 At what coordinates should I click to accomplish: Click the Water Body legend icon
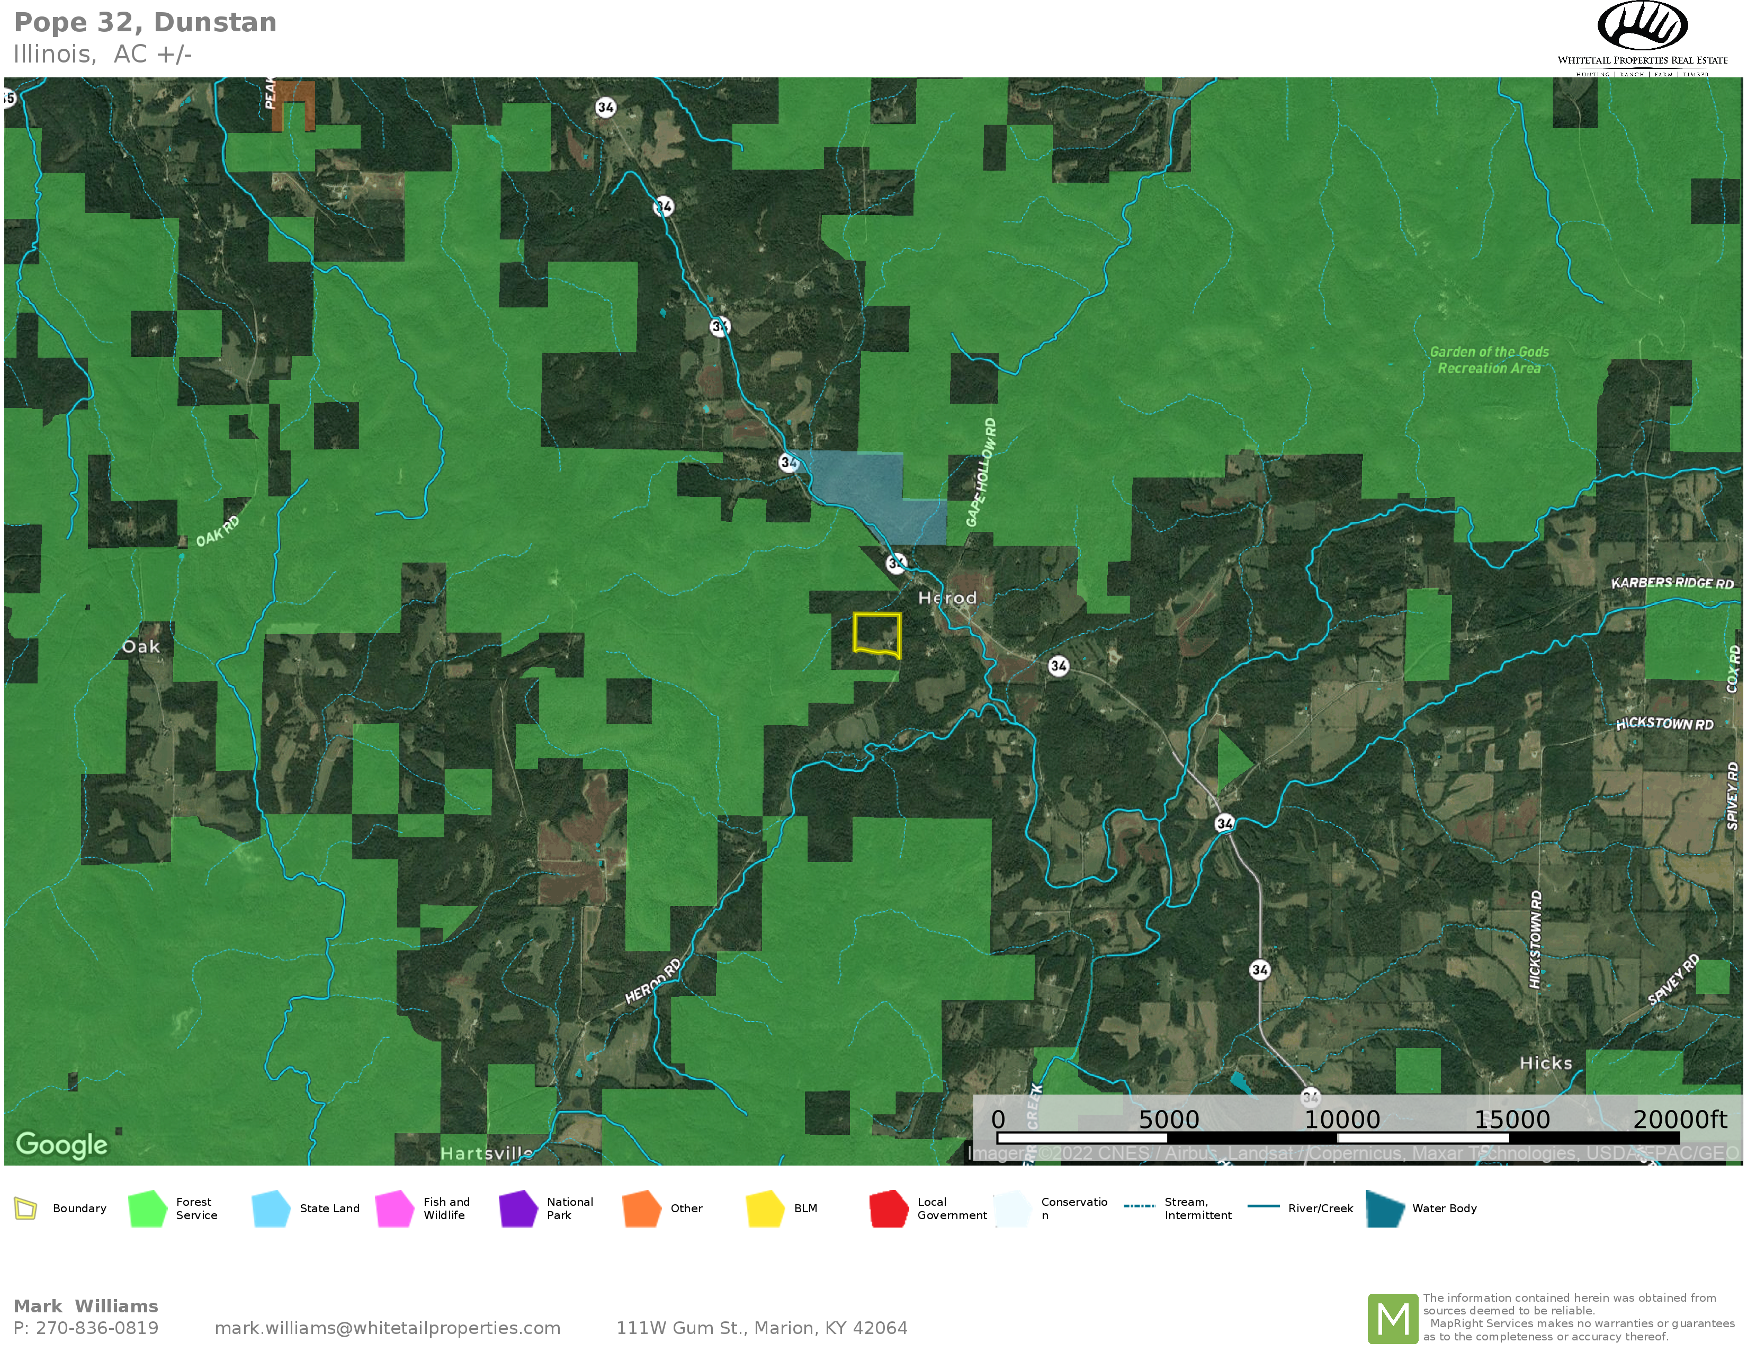point(1385,1208)
